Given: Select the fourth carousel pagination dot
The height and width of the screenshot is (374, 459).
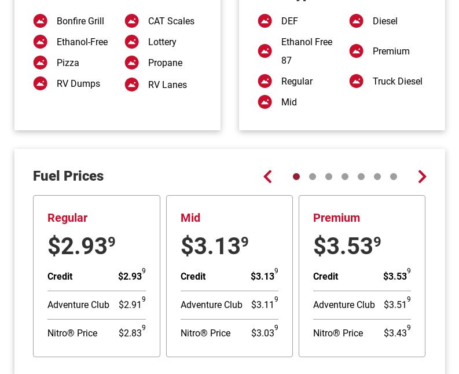Looking at the screenshot, I should [x=345, y=177].
